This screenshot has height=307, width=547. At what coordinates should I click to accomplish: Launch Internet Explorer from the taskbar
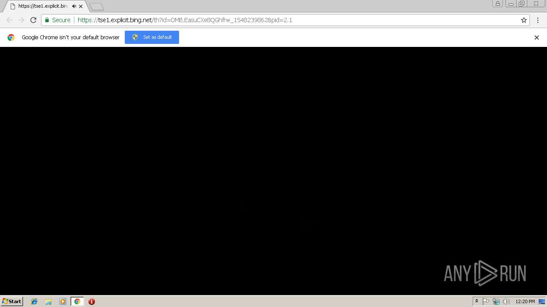pyautogui.click(x=34, y=301)
